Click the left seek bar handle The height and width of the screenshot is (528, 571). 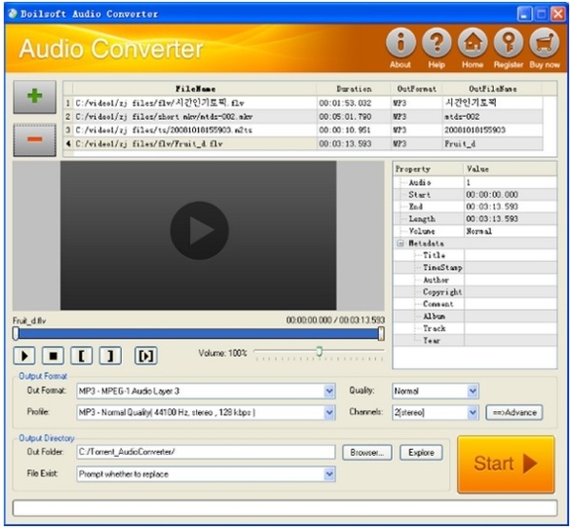pos(15,334)
